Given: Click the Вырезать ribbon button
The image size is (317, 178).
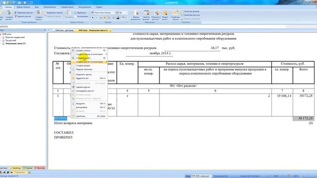Looking at the screenshot, I should tap(80, 13).
